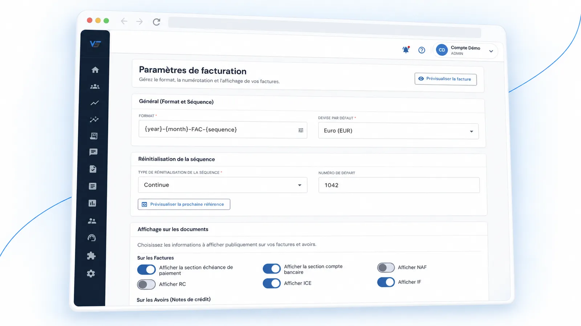Click the "Affichage sur les documents" heading
Viewport: 581px width, 326px height.
point(173,229)
